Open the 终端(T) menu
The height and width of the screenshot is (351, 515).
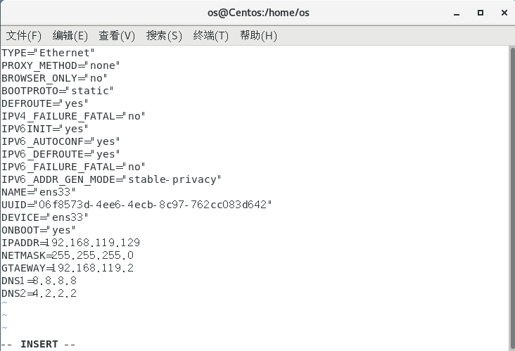pyautogui.click(x=211, y=36)
